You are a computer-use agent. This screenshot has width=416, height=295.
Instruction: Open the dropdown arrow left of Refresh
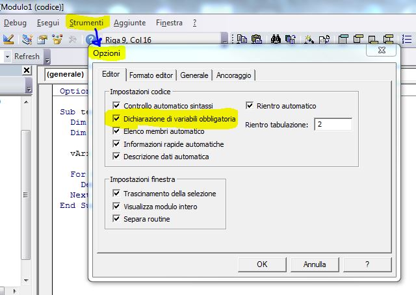[x=7, y=57]
